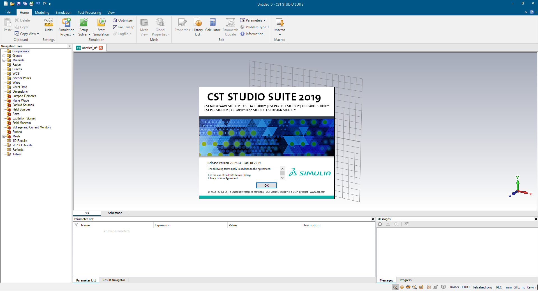
Task: Click the Information button in Edit group
Action: click(252, 34)
